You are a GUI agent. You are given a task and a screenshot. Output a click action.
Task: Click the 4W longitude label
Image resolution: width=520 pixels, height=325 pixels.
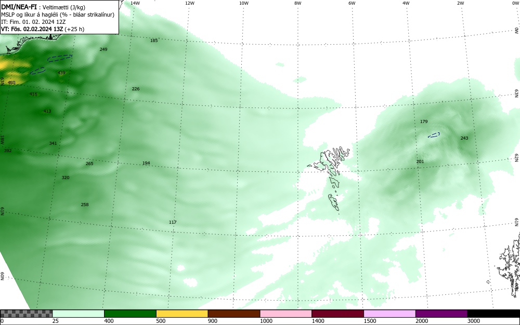[x=406, y=3]
